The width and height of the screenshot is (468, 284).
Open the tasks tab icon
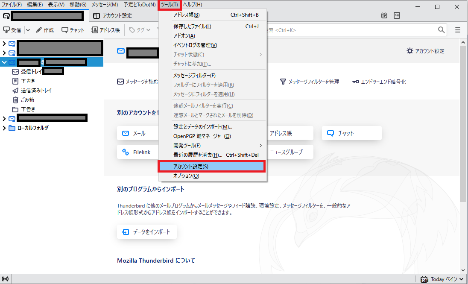397,15
